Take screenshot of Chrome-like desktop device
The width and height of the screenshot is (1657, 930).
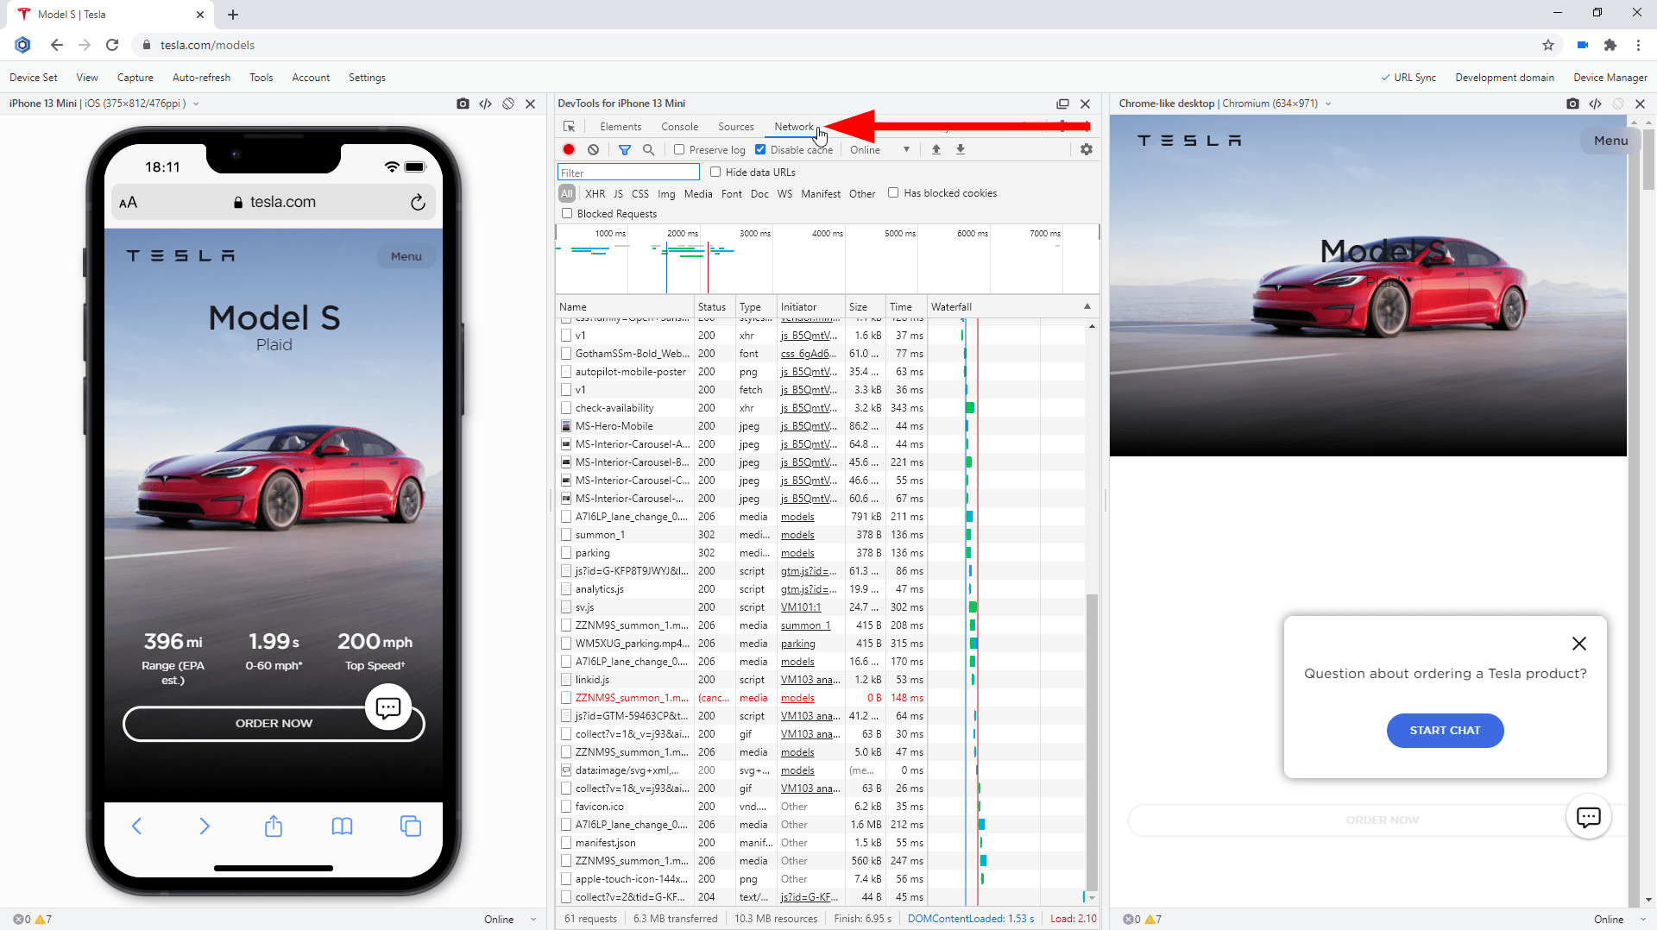pyautogui.click(x=1572, y=104)
